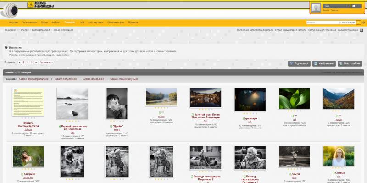367x183 pixels.
Task: Click the Последняя page dropdown
Action: pyautogui.click(x=46, y=62)
